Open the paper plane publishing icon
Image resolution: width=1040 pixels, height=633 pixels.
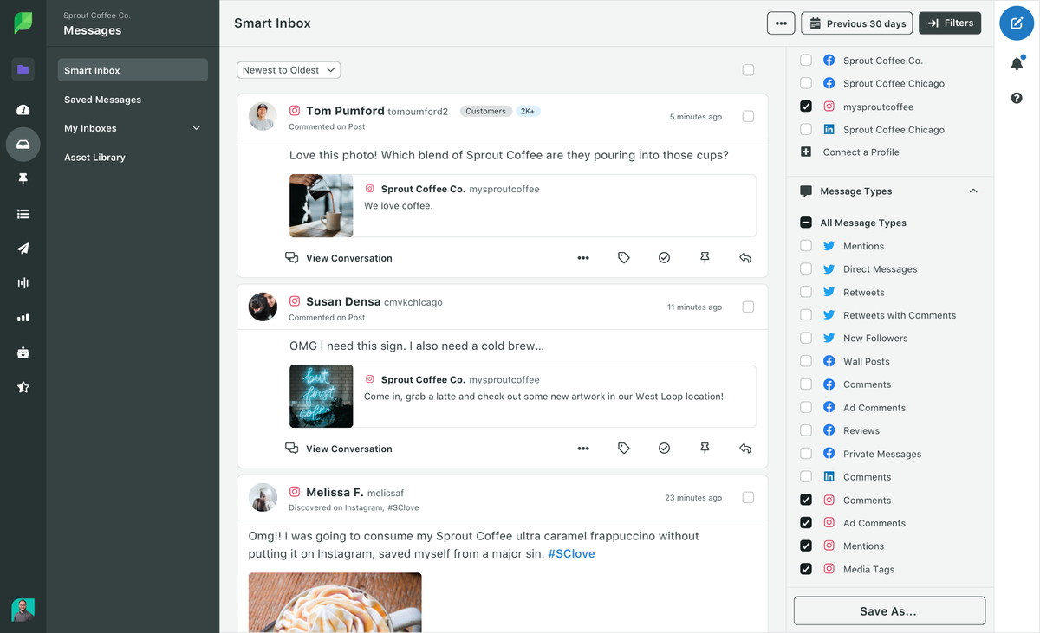click(23, 249)
